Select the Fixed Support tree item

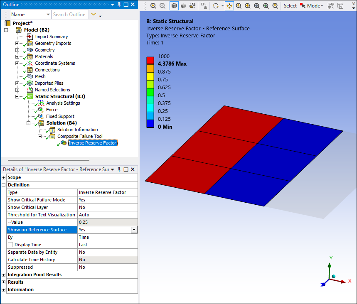(x=60, y=116)
